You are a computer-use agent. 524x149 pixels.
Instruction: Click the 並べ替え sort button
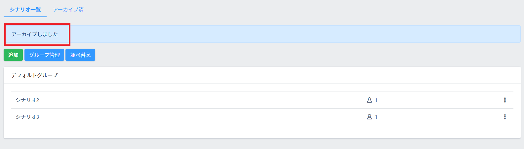click(80, 55)
